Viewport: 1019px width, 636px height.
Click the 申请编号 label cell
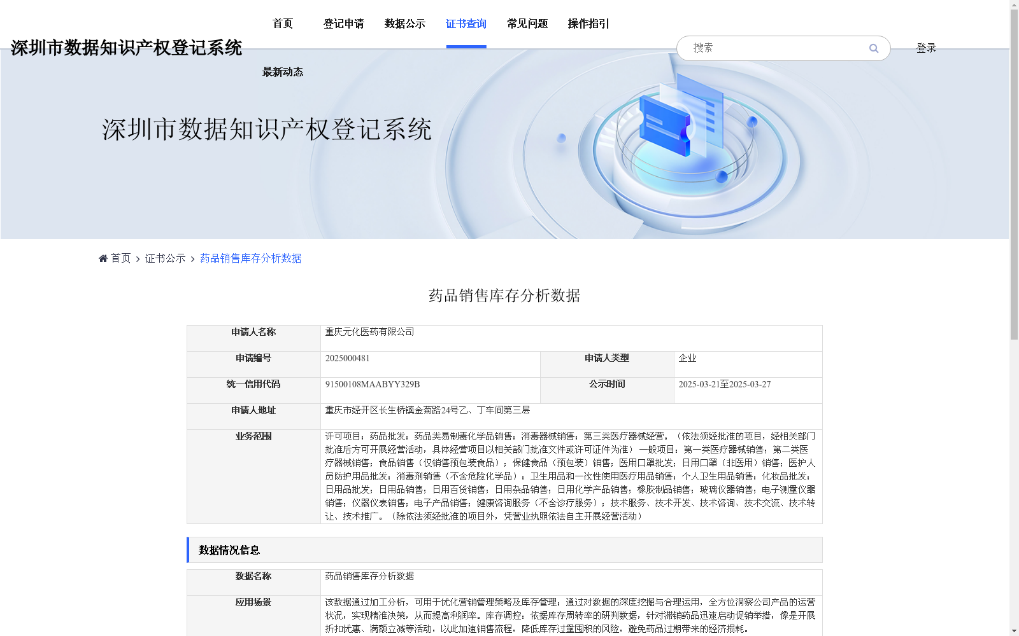click(253, 364)
